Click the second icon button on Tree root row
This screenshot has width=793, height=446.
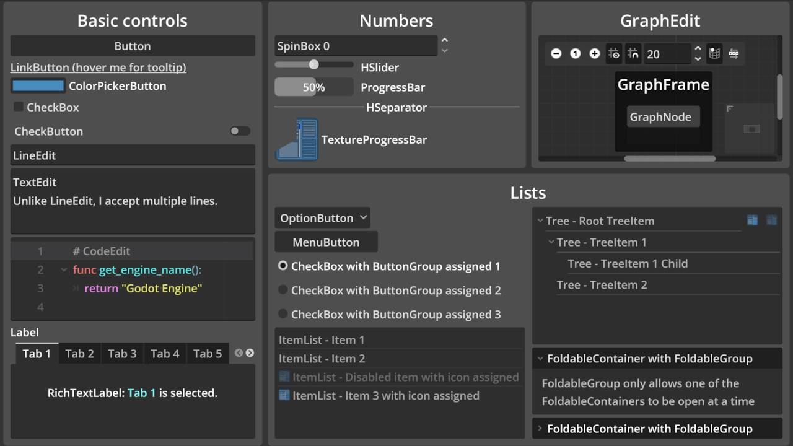[x=771, y=221]
